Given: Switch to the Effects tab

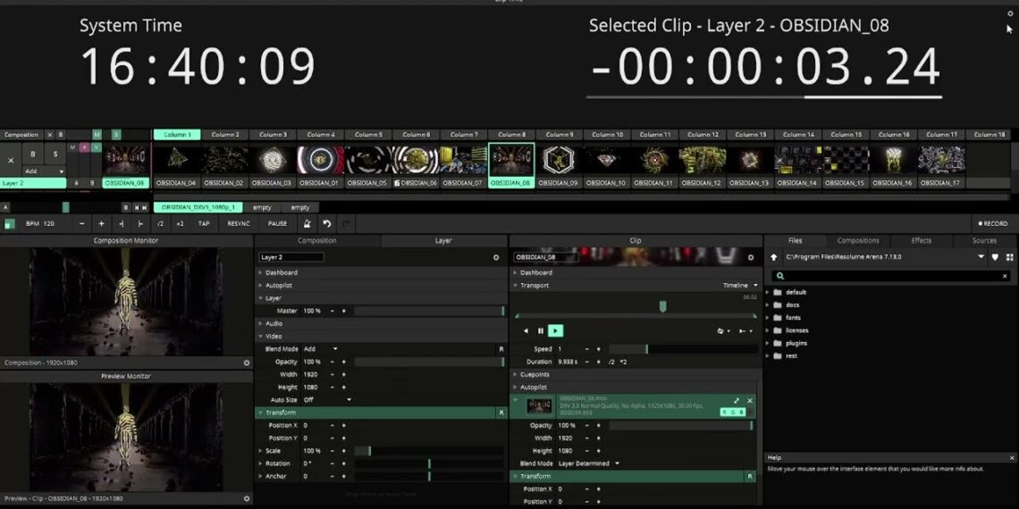Looking at the screenshot, I should coord(921,241).
